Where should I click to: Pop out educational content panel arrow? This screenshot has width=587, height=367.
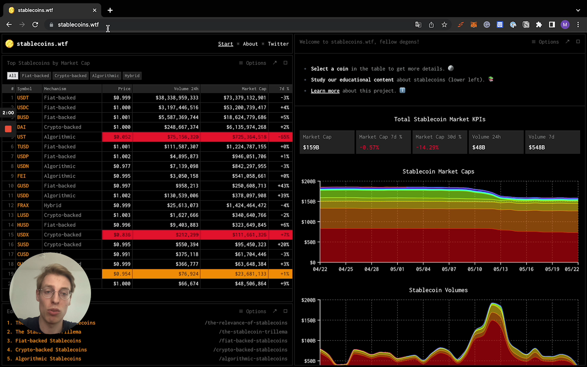click(275, 311)
